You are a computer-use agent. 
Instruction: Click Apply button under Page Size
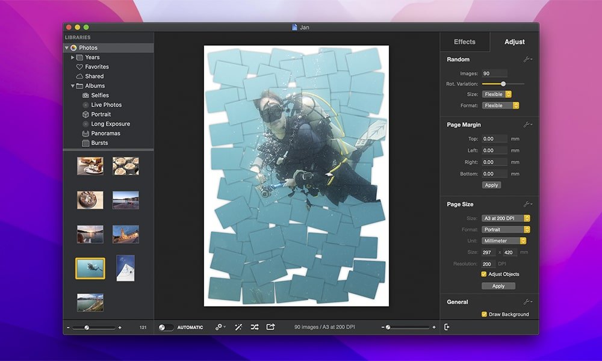coord(498,286)
